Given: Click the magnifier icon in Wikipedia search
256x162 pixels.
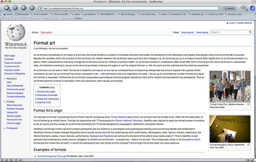Looking at the screenshot, I should point(250,32).
